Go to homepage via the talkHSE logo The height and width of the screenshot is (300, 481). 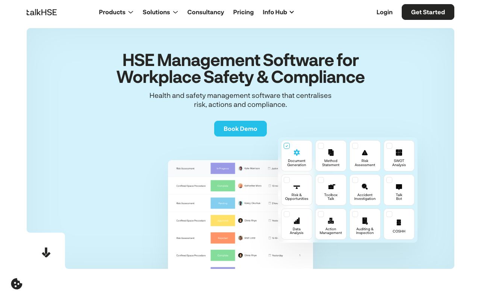tap(42, 12)
